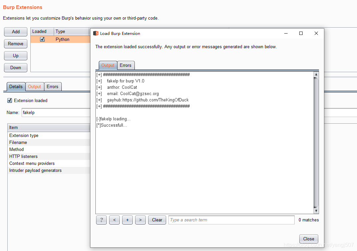Focus the search term input field
Screen dimensions: 357x251
[231, 220]
